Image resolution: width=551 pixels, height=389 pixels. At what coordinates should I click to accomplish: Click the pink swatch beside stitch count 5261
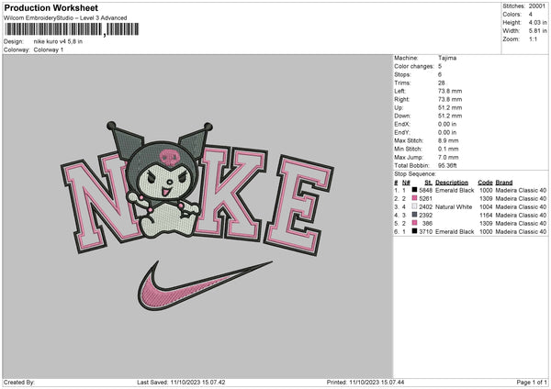click(x=414, y=198)
